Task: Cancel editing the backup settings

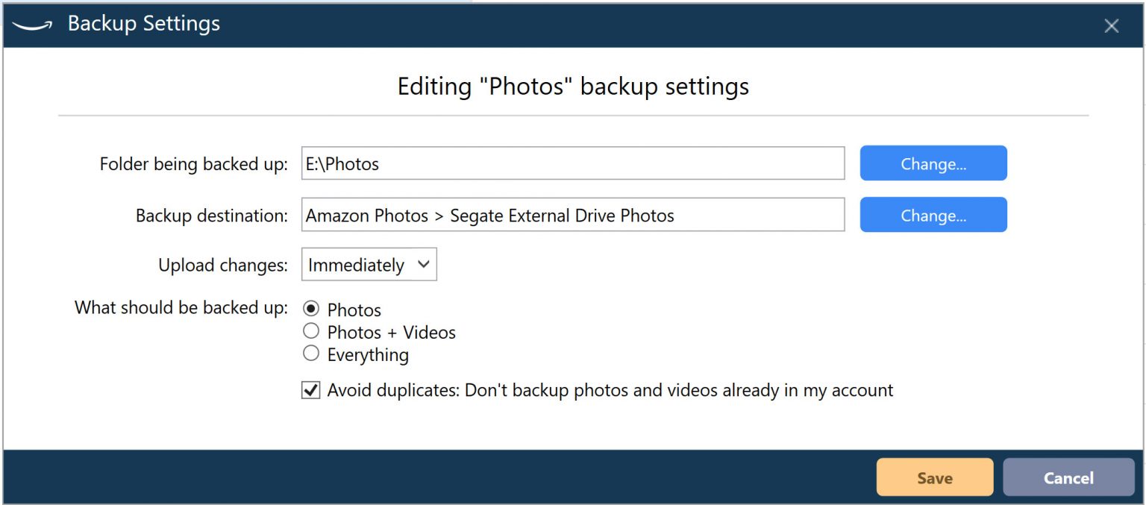Action: [x=1068, y=477]
